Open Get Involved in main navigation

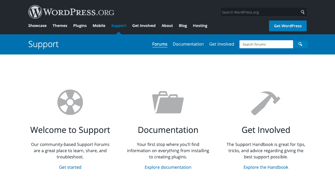point(144,25)
